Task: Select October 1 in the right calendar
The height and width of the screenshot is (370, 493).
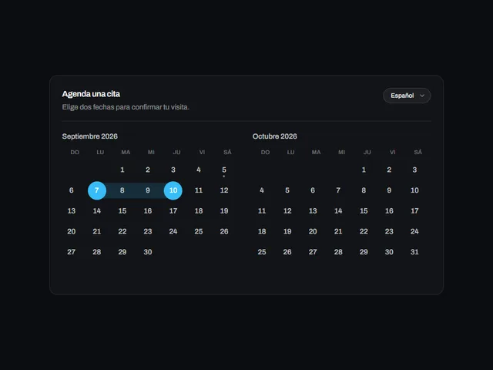Action: click(364, 170)
